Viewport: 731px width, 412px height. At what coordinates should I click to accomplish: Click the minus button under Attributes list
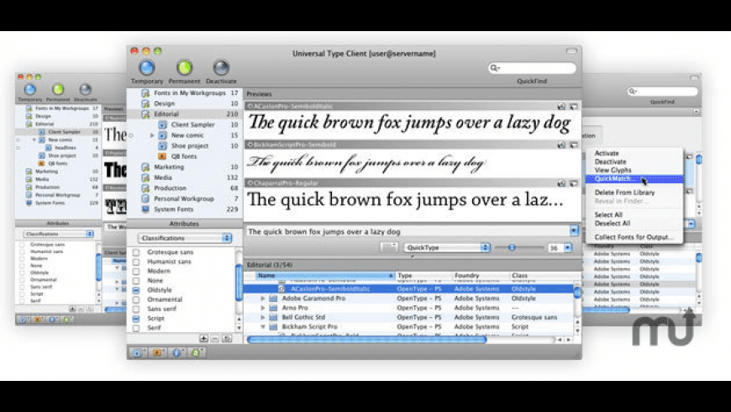[215, 338]
